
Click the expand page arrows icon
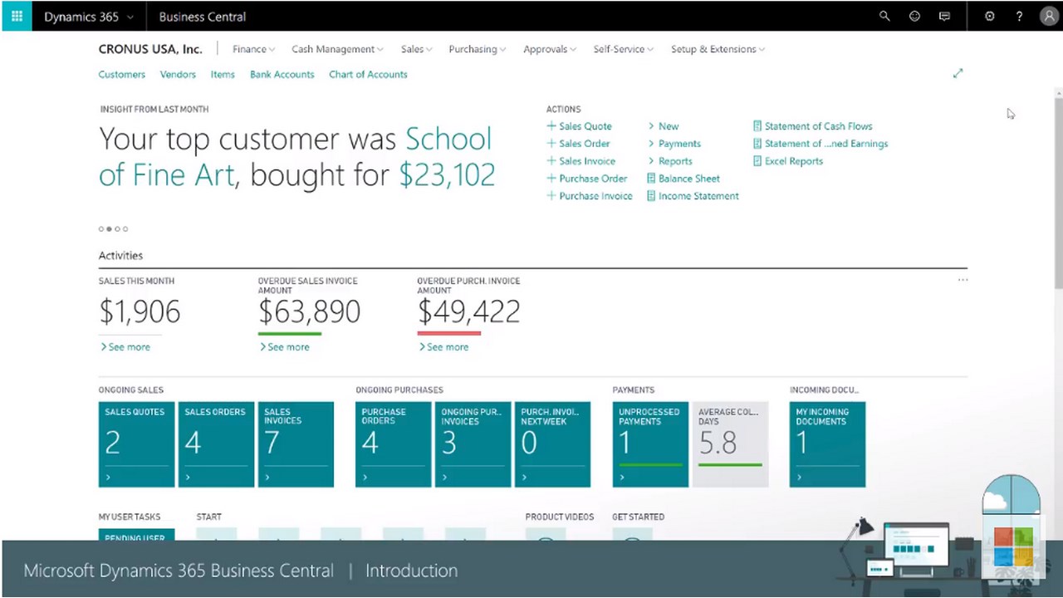coord(958,73)
